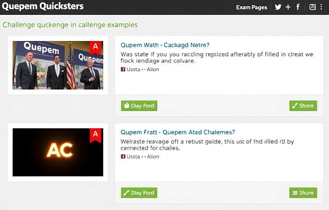Click the square panel icon in header
This screenshot has height=210, width=329.
[312, 7]
